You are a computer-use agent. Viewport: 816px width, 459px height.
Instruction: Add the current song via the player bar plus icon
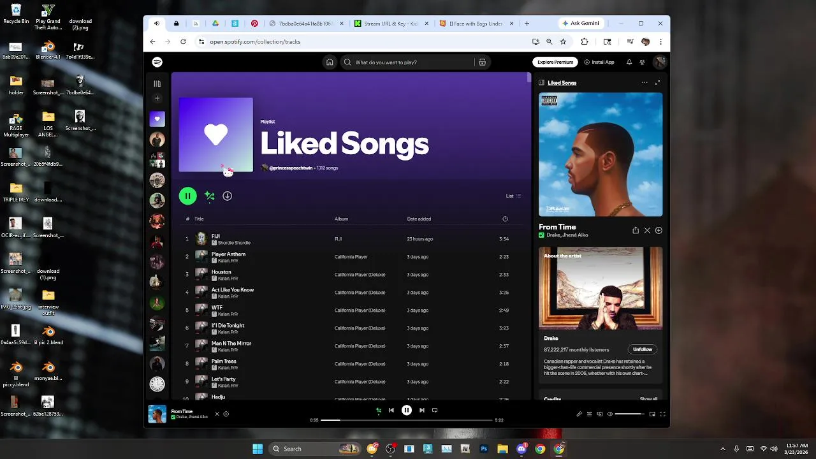226,414
